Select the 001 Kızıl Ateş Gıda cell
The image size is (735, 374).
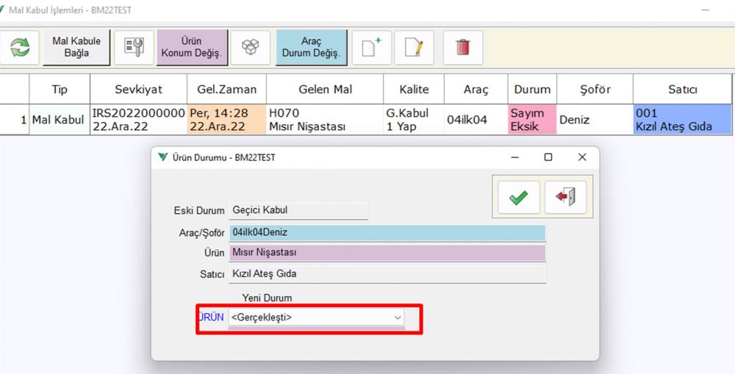click(x=681, y=120)
